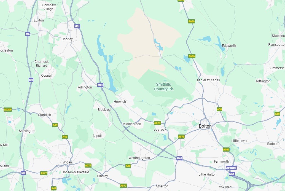Click the A676 road shield
Screen dimensions: 285x191
pyautogui.click(x=181, y=136)
